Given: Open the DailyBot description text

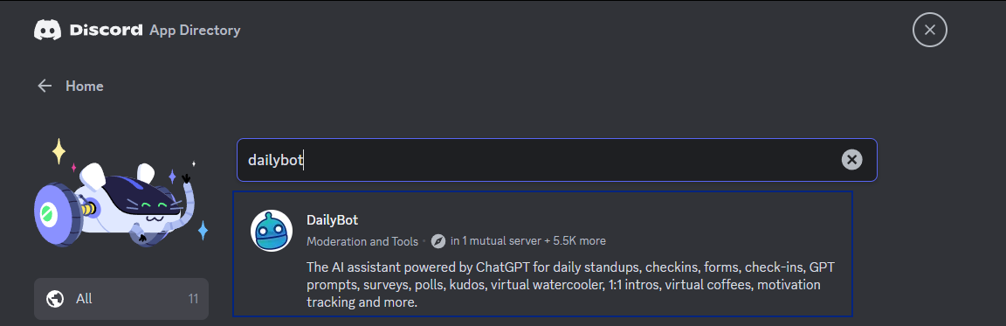Looking at the screenshot, I should pos(570,284).
